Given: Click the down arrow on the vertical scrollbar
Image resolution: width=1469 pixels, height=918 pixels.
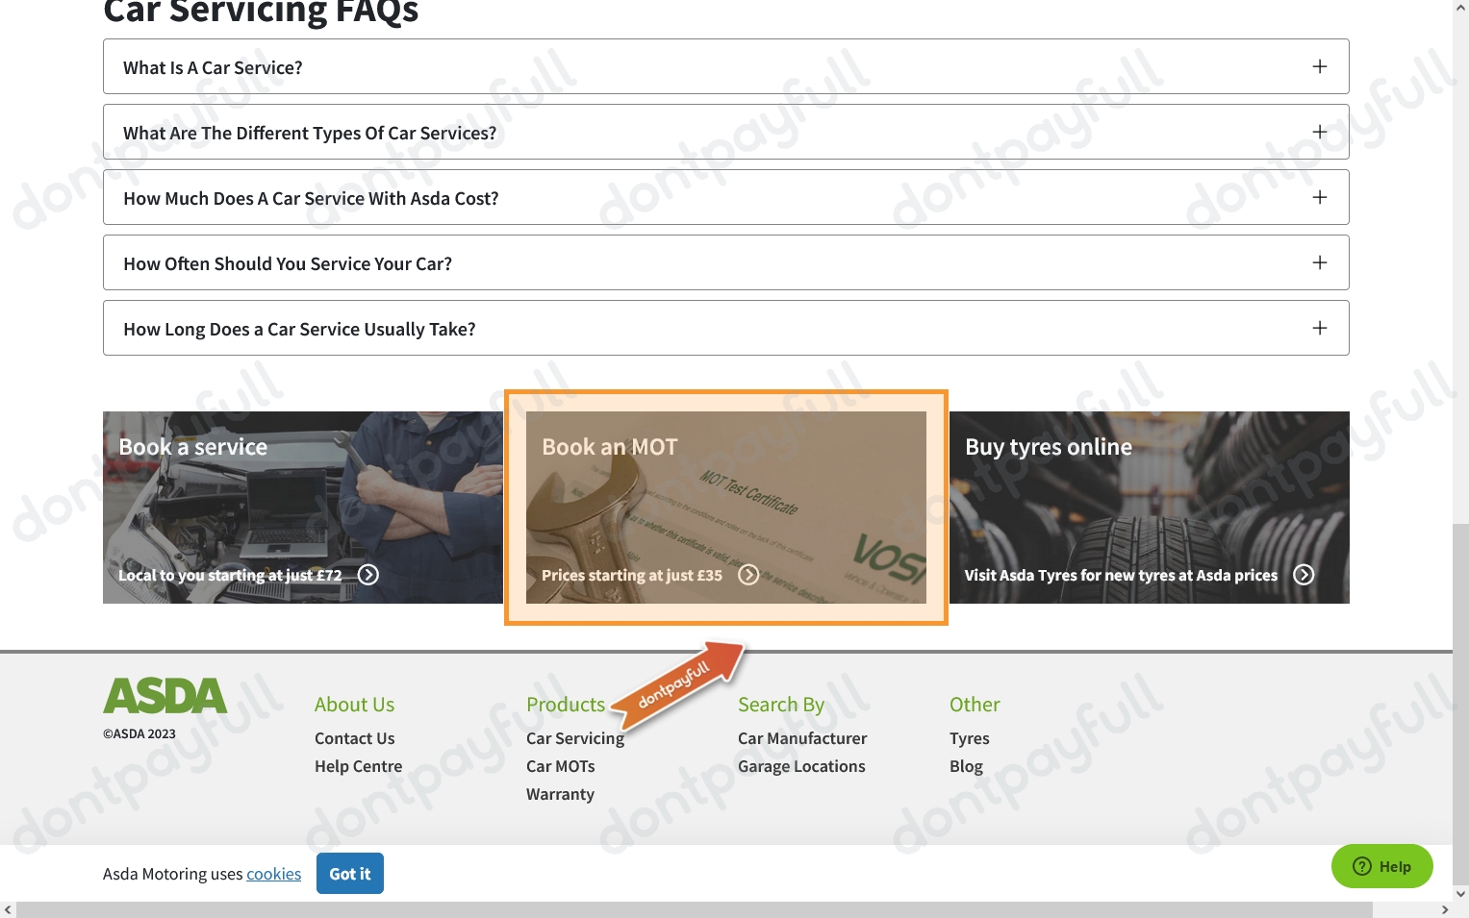Looking at the screenshot, I should pyautogui.click(x=1460, y=893).
